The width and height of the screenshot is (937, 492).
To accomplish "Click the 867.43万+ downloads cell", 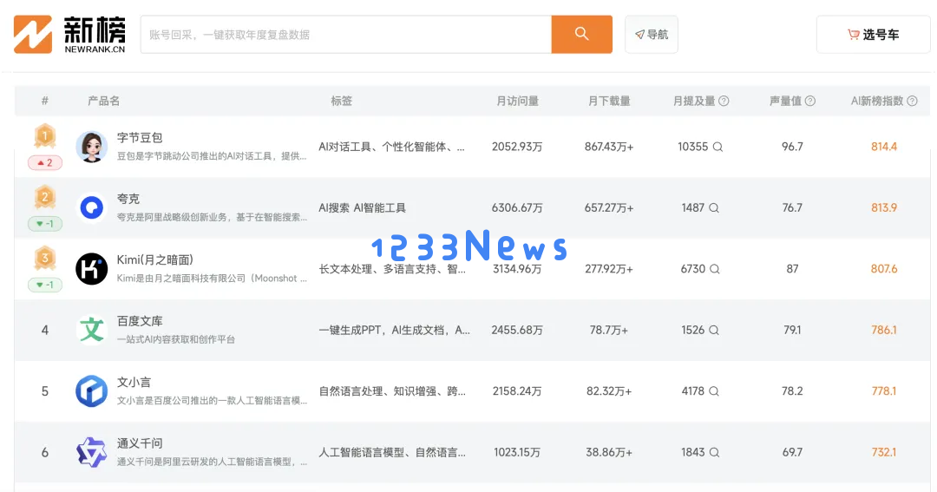I will tap(609, 147).
